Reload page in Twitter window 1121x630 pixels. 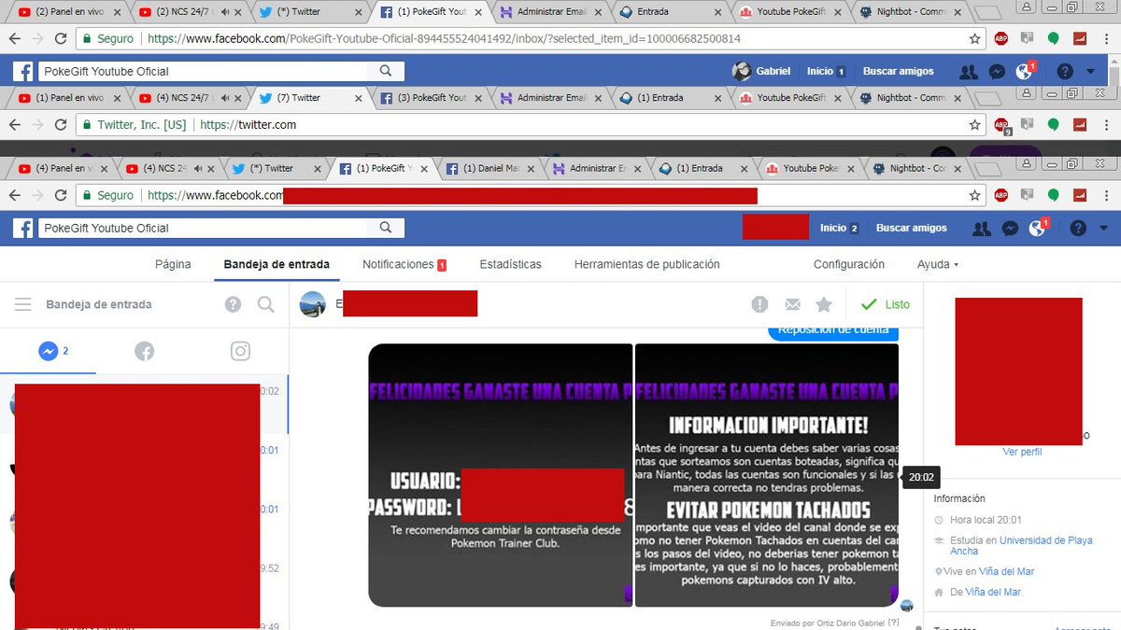pyautogui.click(x=61, y=124)
